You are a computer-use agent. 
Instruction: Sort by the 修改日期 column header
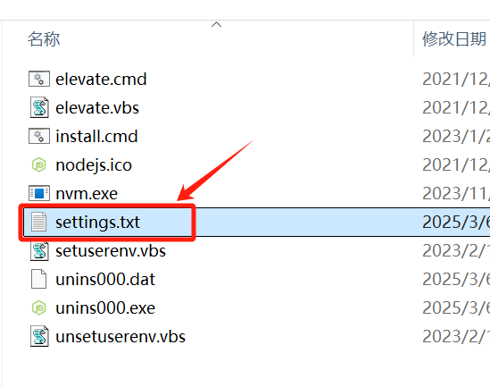[x=454, y=39]
